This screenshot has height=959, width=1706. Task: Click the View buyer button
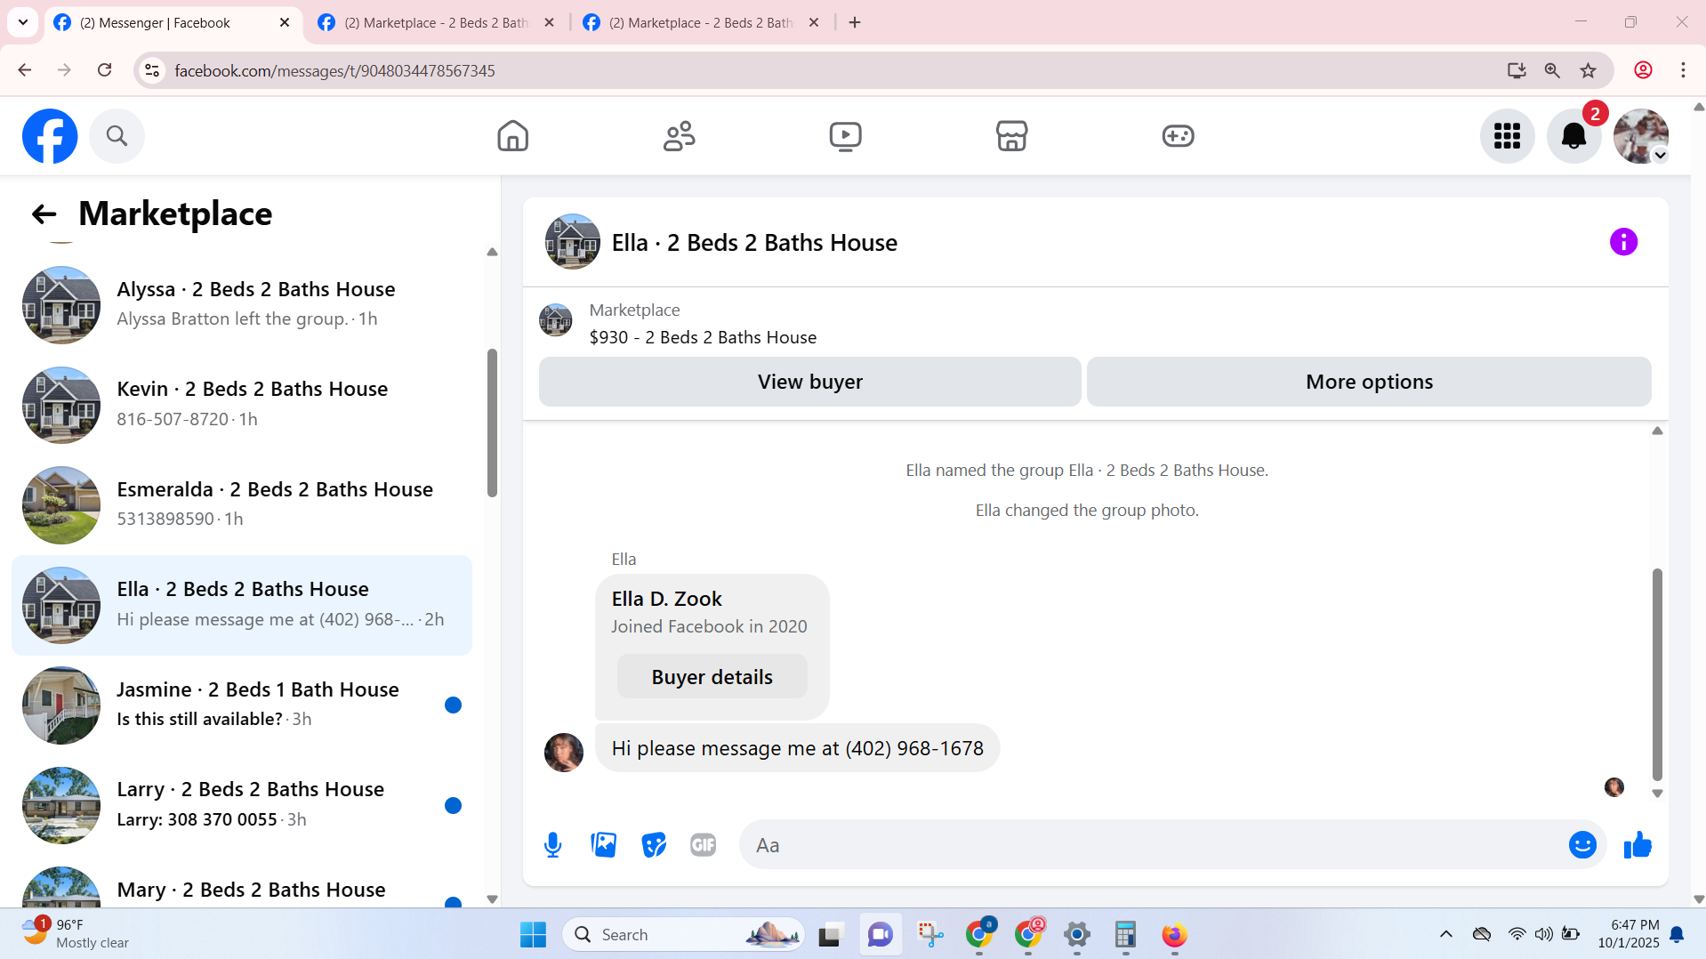click(x=809, y=382)
